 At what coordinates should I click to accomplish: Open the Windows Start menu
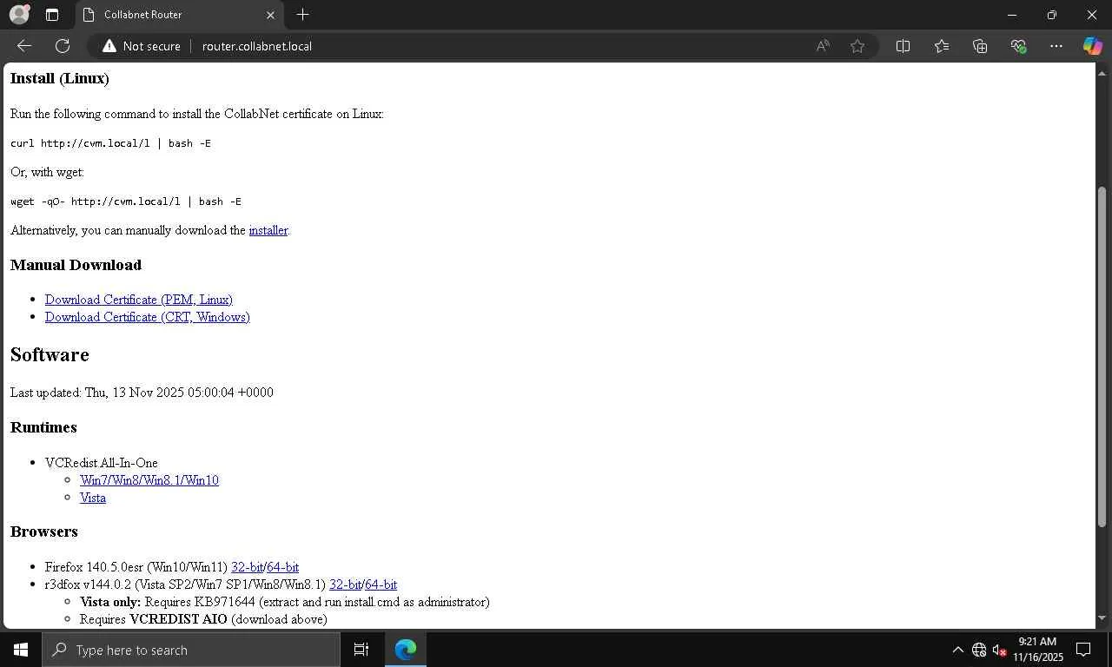point(21,650)
